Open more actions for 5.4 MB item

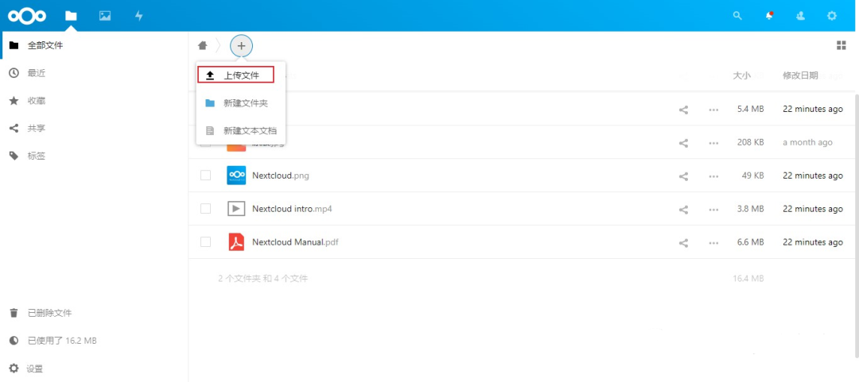coord(713,110)
